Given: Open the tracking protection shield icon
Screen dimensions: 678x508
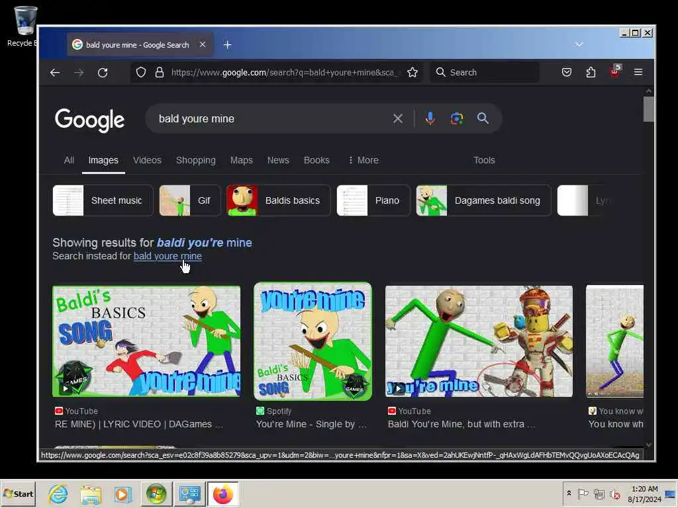Looking at the screenshot, I should (141, 72).
